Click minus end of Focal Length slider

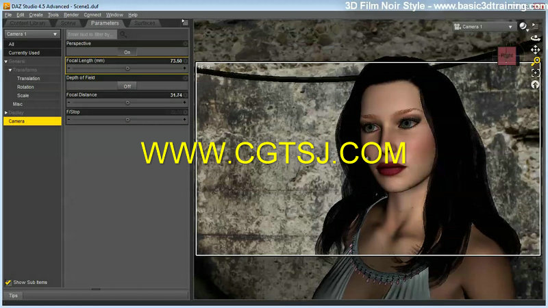pyautogui.click(x=69, y=68)
